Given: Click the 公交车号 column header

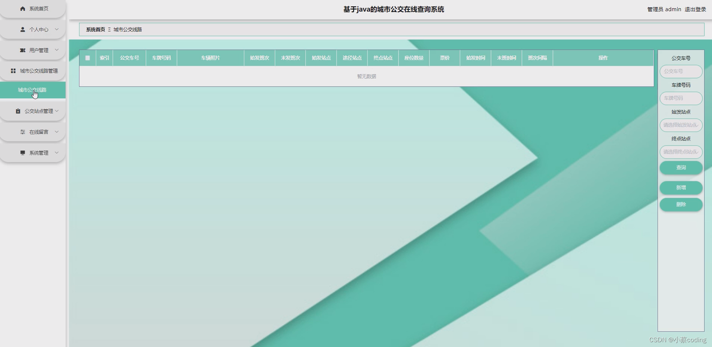Looking at the screenshot, I should 129,58.
